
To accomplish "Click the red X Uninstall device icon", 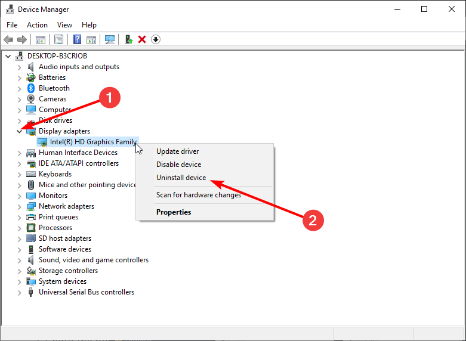I will click(142, 39).
